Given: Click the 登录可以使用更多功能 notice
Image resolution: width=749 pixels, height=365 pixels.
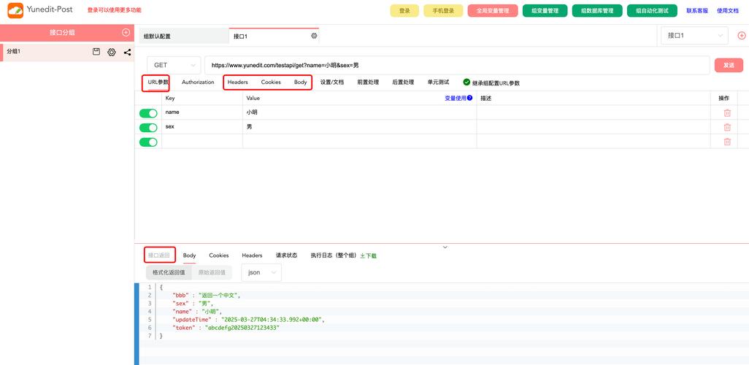Looking at the screenshot, I should (x=114, y=10).
